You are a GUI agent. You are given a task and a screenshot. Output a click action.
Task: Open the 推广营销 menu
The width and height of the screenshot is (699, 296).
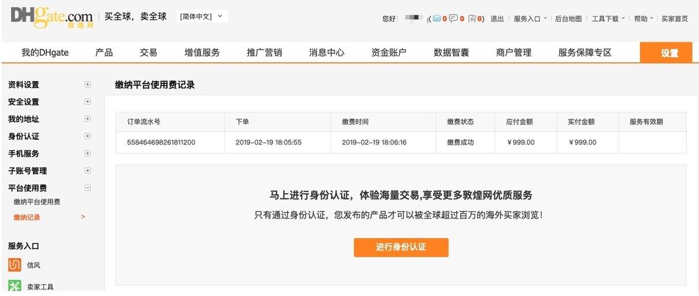tap(264, 53)
